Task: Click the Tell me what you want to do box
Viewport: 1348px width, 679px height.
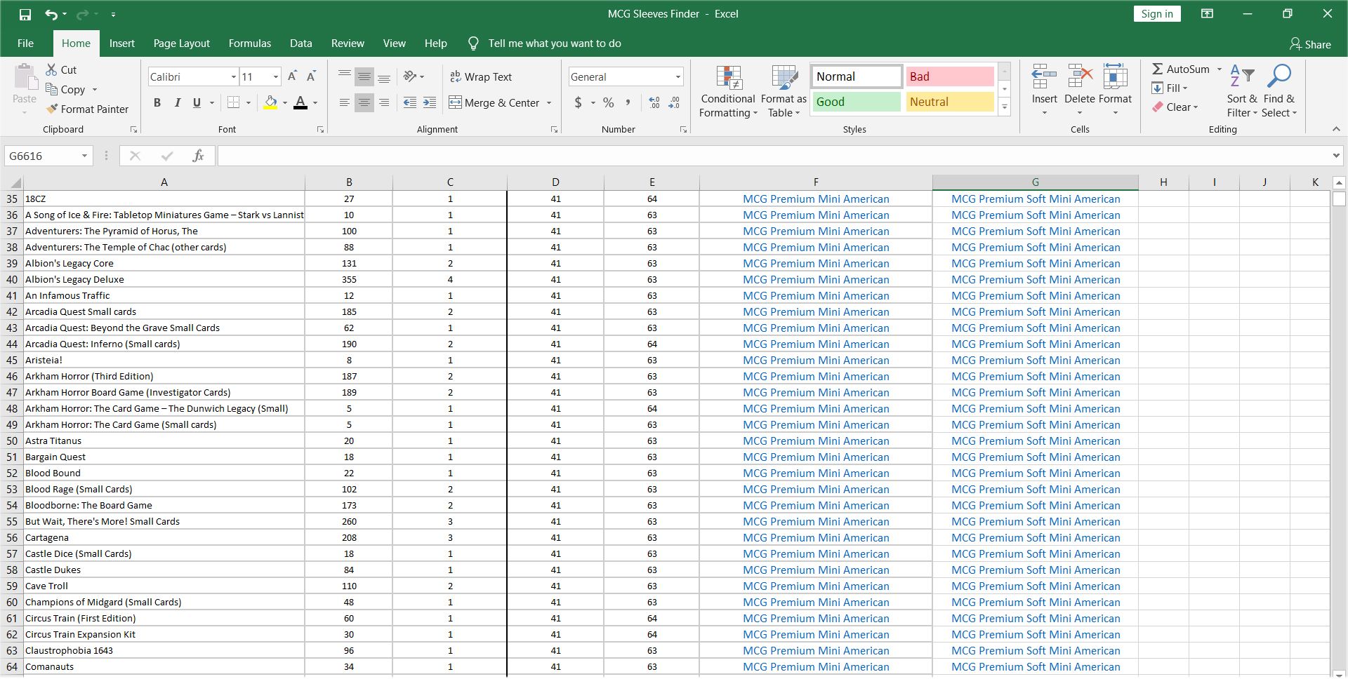Action: pos(545,43)
